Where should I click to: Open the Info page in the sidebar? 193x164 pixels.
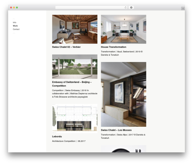(x=15, y=22)
